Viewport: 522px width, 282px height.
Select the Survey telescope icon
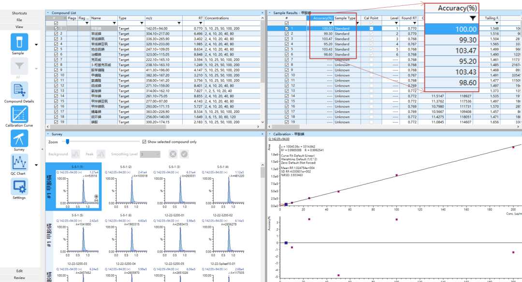tap(19, 139)
